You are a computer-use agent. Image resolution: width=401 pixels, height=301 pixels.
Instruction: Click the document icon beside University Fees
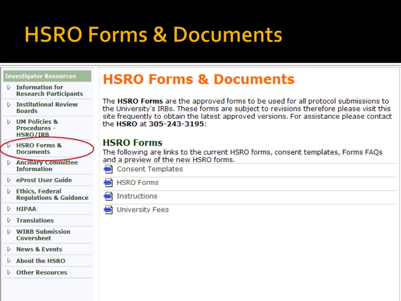[x=108, y=210]
